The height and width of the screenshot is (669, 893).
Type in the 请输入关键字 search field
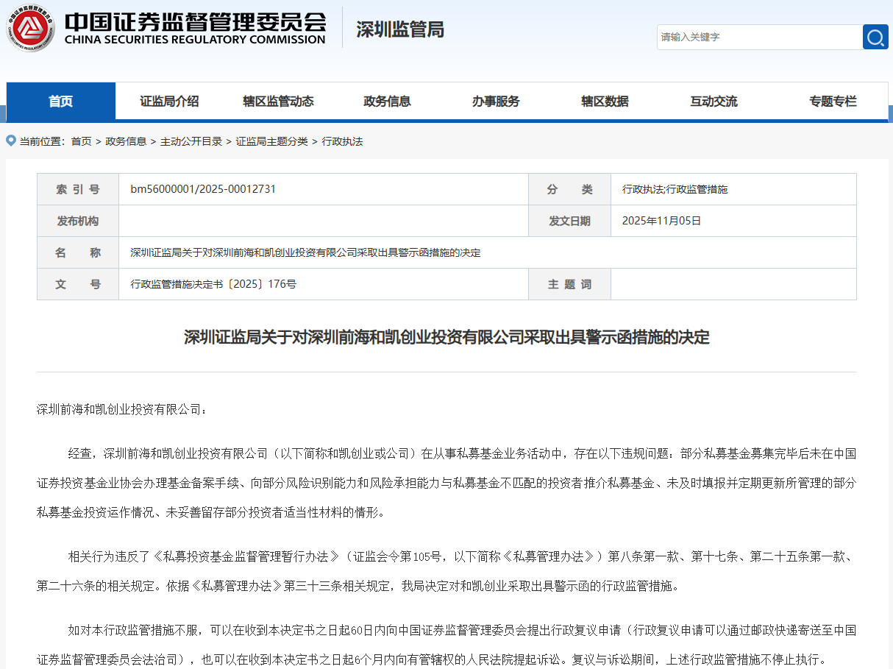point(758,37)
